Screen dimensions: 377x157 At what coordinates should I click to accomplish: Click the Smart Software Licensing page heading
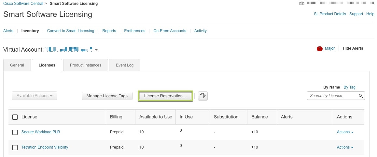click(x=48, y=14)
